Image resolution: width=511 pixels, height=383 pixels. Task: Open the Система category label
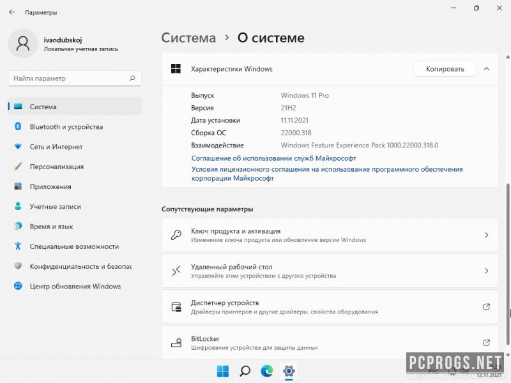(43, 107)
